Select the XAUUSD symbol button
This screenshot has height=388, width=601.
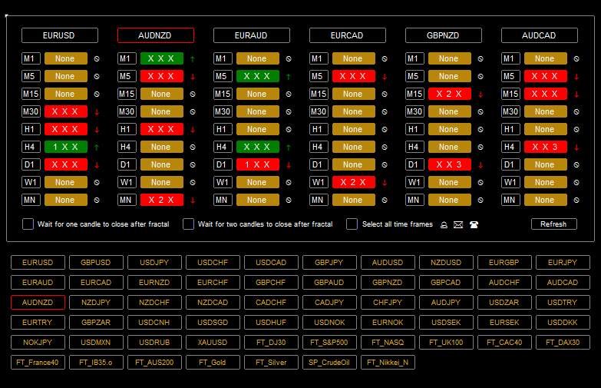(213, 342)
